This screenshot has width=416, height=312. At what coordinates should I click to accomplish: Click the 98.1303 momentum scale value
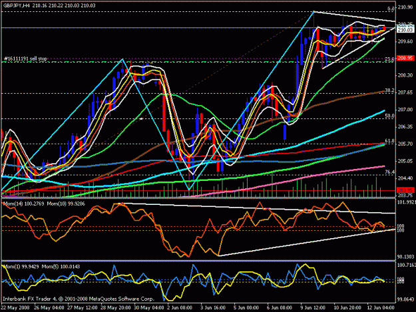coord(405,257)
